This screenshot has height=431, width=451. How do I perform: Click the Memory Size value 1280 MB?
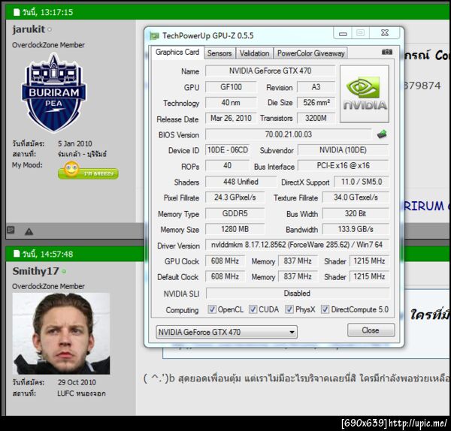coord(235,229)
